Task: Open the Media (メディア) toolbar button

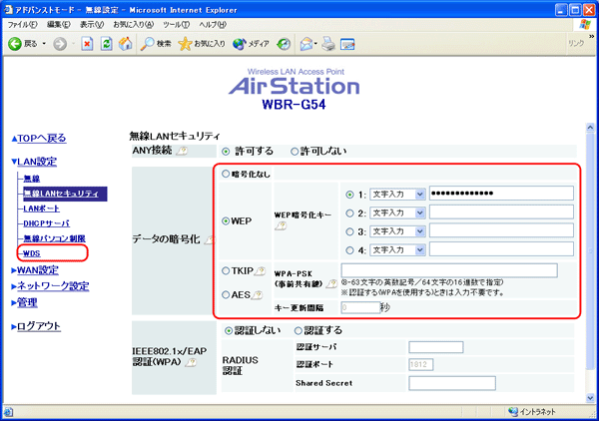Action: click(251, 44)
